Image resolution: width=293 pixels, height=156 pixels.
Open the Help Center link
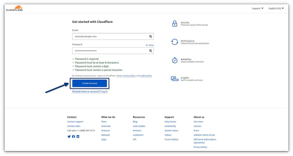tap(171, 122)
